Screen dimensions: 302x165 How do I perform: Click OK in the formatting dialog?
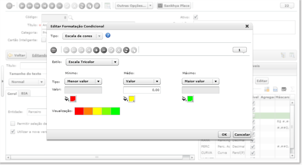[224, 134]
